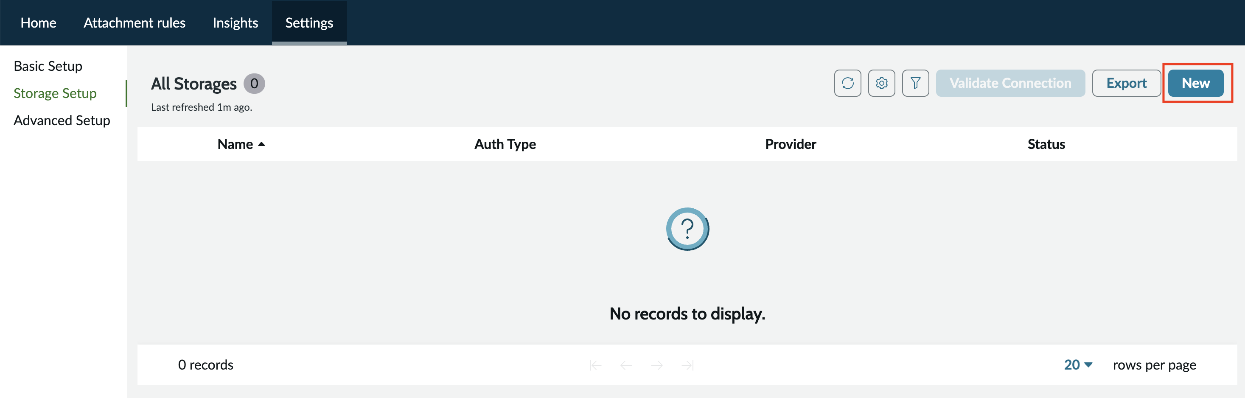Open the 20 rows per page dropdown

tap(1078, 364)
